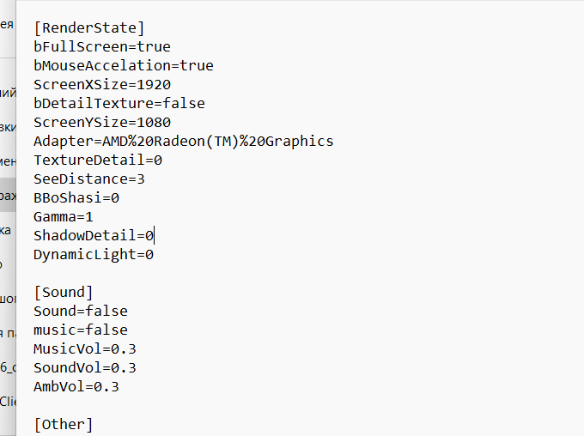The height and width of the screenshot is (436, 584).
Task: Click the music=false line
Action: click(x=81, y=330)
